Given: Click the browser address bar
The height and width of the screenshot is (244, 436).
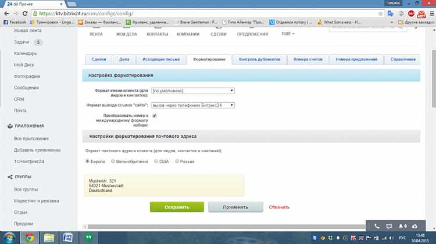Looking at the screenshot, I should point(206,13).
